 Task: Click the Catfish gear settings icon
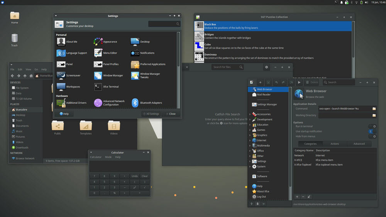pos(266,67)
